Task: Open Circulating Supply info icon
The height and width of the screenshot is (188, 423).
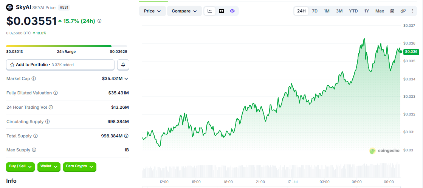Action: (48, 122)
